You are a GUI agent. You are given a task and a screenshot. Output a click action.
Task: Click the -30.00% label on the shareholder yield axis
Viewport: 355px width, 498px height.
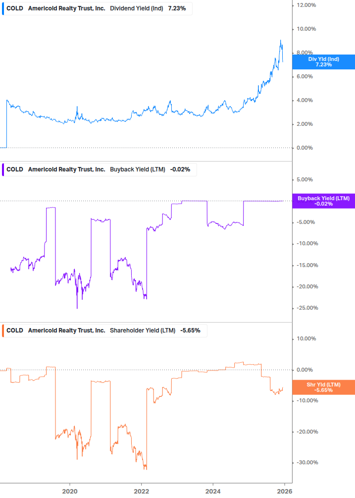click(307, 463)
